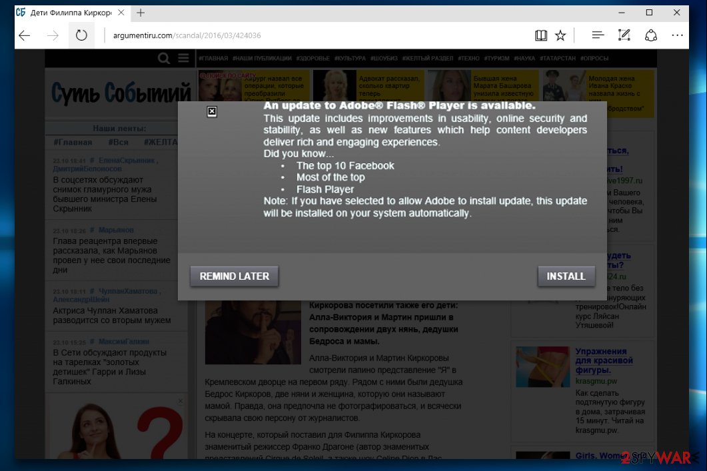This screenshot has height=471, width=707.
Task: Open the site hamburger menu icon
Action: tap(183, 58)
